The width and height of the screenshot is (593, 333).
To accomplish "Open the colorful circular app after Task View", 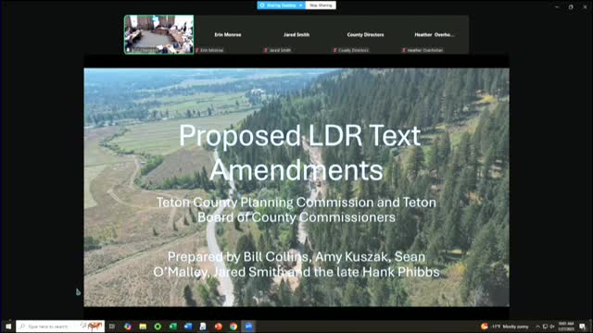I will tap(128, 327).
